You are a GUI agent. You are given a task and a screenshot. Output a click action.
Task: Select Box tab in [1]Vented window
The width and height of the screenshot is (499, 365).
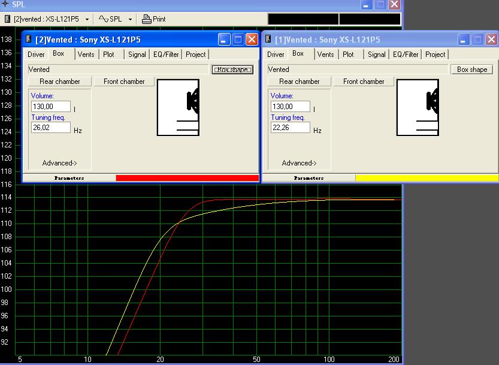tap(298, 53)
